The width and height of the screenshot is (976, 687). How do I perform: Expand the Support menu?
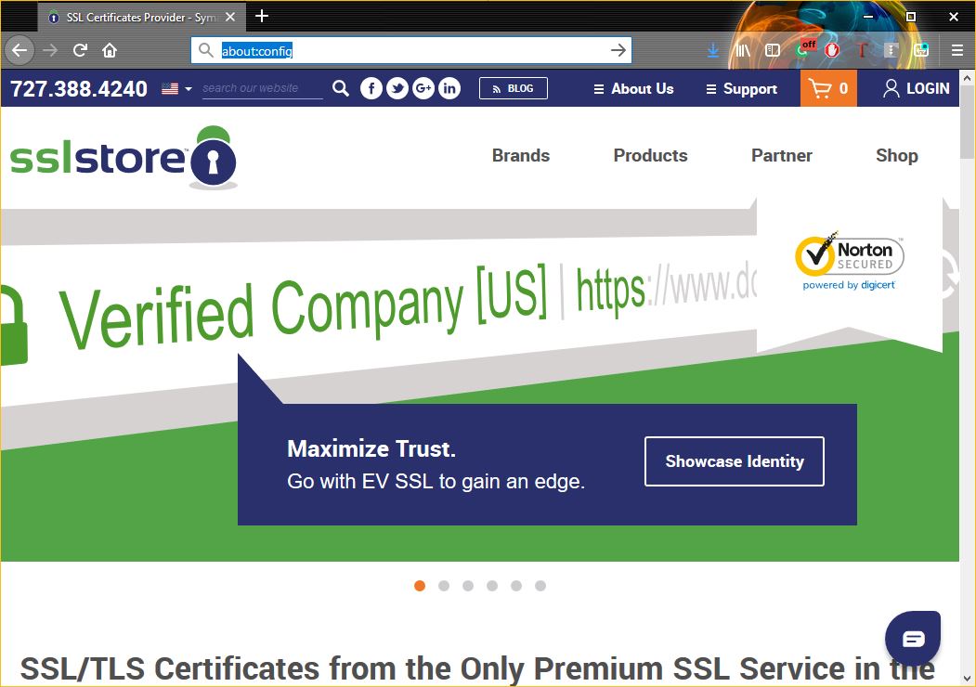tap(741, 89)
